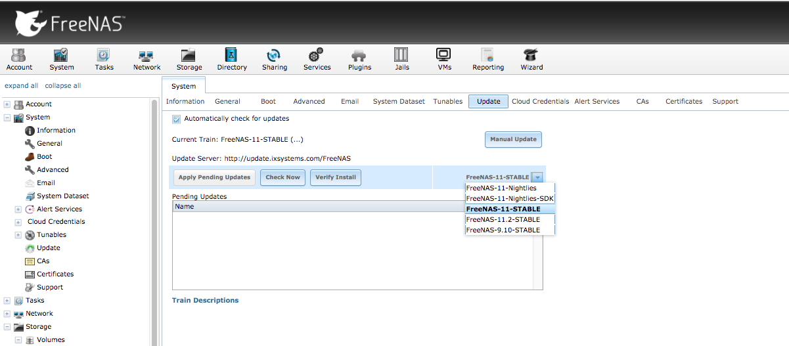Expand the Tunables tree node
Image resolution: width=789 pixels, height=346 pixels.
click(18, 235)
